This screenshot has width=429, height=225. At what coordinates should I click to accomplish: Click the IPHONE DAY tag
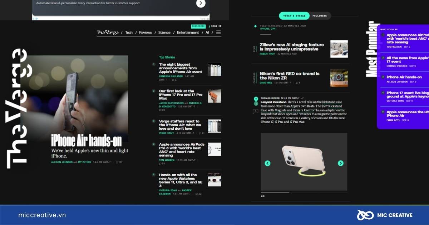point(267,29)
